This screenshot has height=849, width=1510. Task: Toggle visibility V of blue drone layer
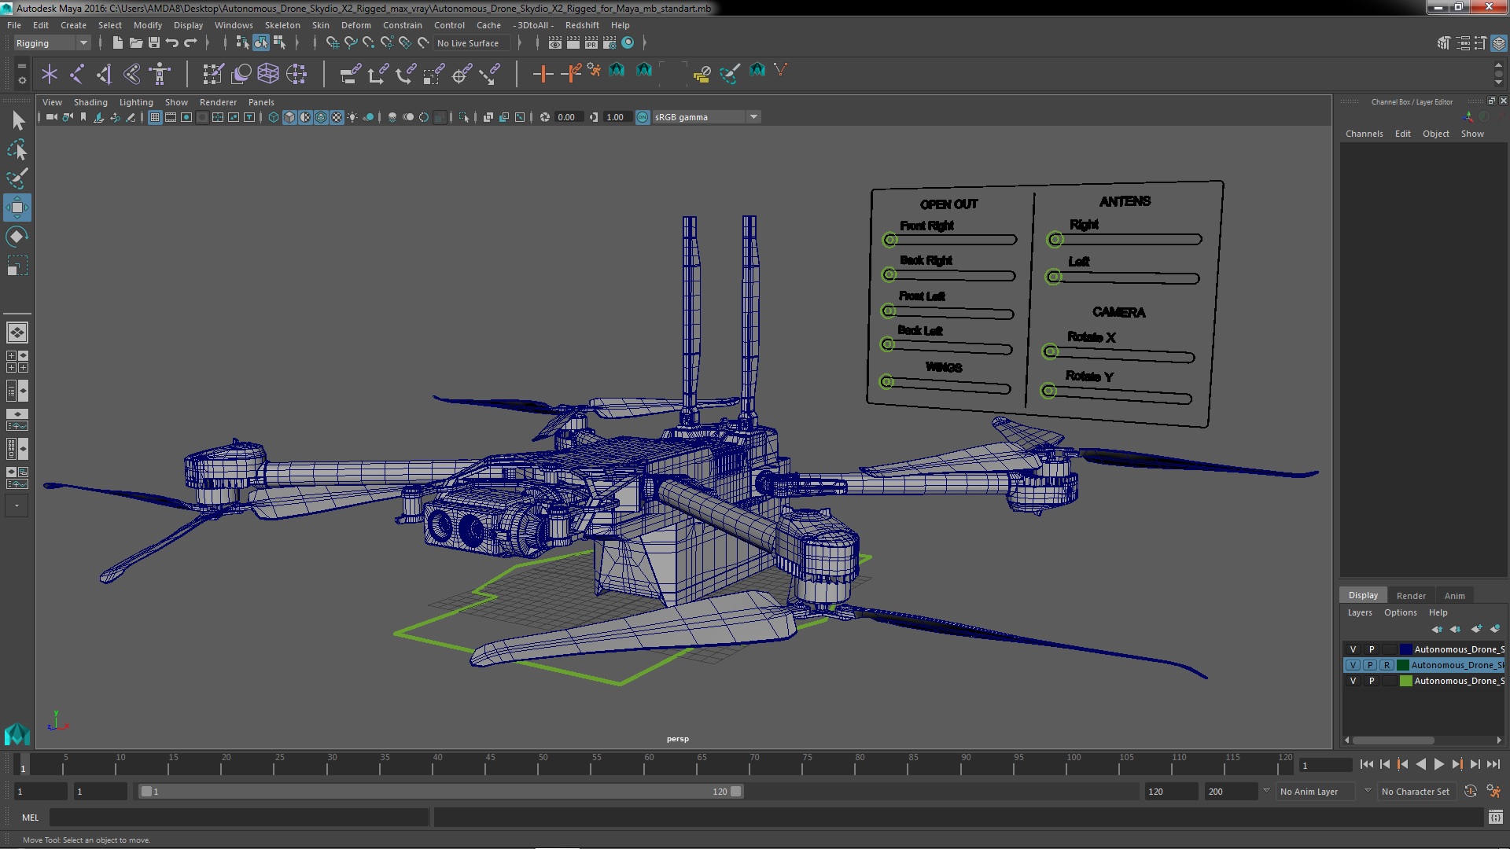pos(1353,649)
